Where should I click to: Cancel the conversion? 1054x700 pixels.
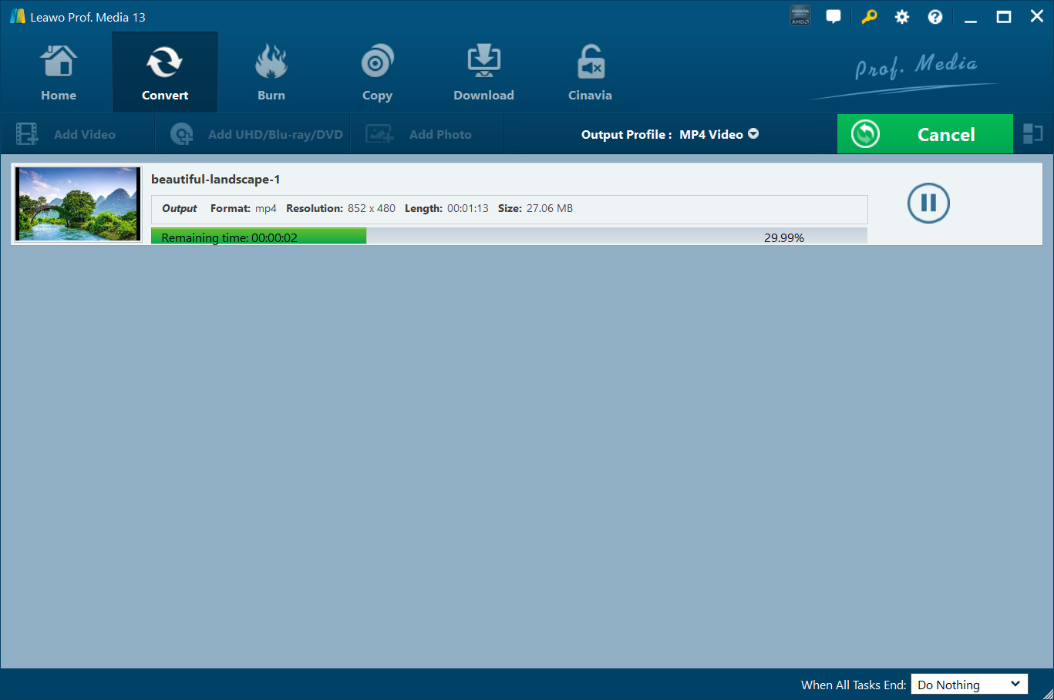click(x=924, y=134)
